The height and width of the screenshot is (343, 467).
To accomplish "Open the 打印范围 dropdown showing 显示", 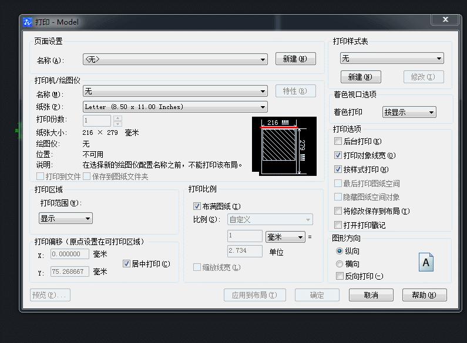I will [65, 218].
